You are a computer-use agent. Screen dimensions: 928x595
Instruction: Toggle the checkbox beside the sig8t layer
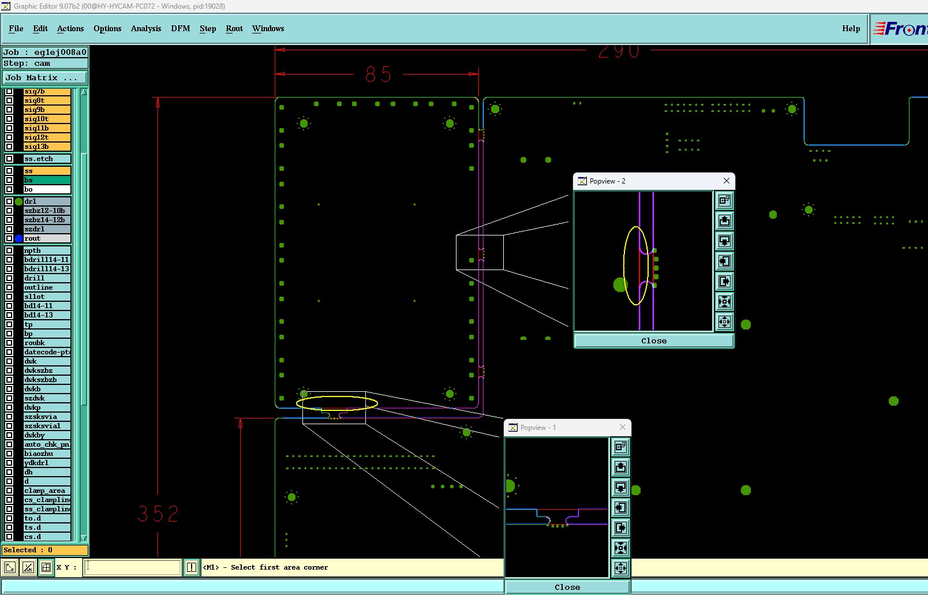tap(9, 100)
